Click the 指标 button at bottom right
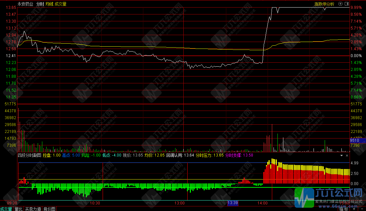This screenshot has height=211, width=366. click(344, 209)
